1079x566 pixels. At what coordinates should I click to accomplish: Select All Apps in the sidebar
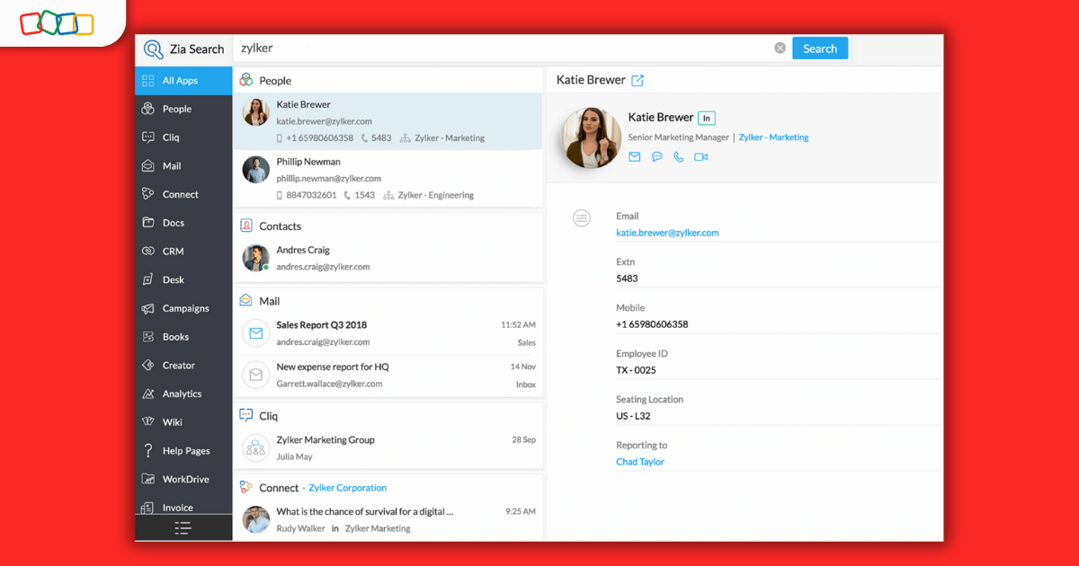pos(183,80)
